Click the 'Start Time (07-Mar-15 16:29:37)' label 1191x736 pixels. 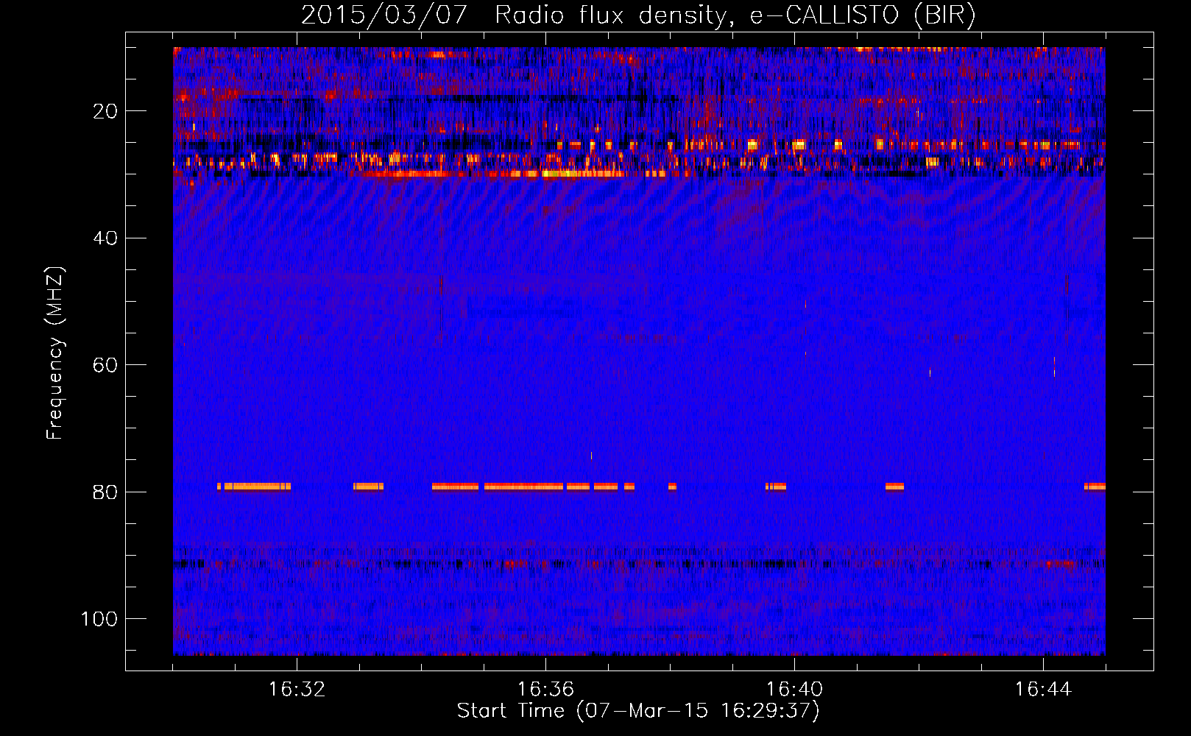638,711
